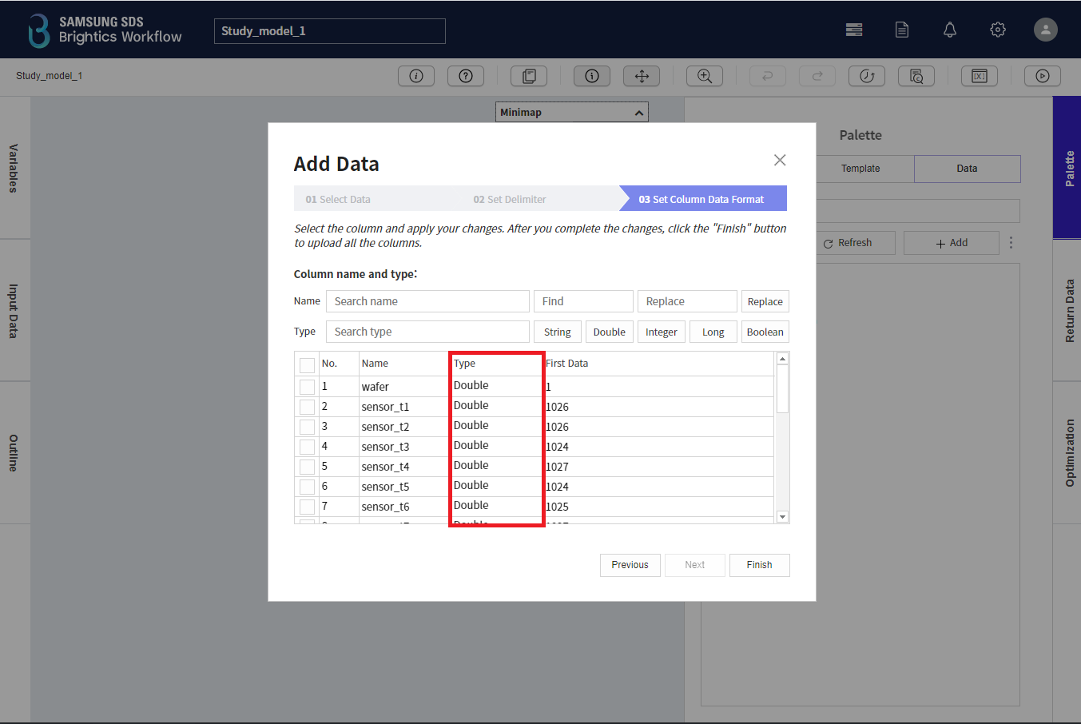Viewport: 1081px width, 724px height.
Task: Set type with the Boolean button
Action: 765,332
